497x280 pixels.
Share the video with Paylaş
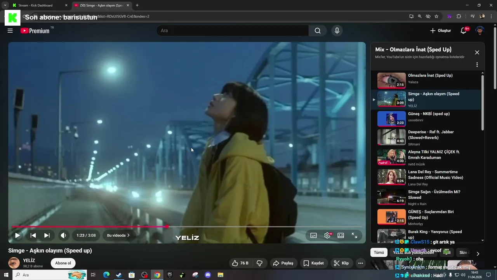283,263
